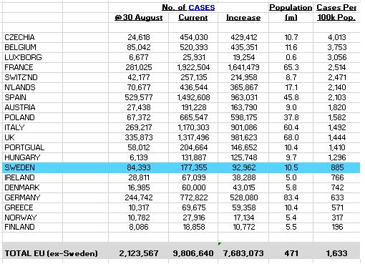Click the TOTAL EU (ex-Sweden) label cell
The image size is (365, 264).
52,253
